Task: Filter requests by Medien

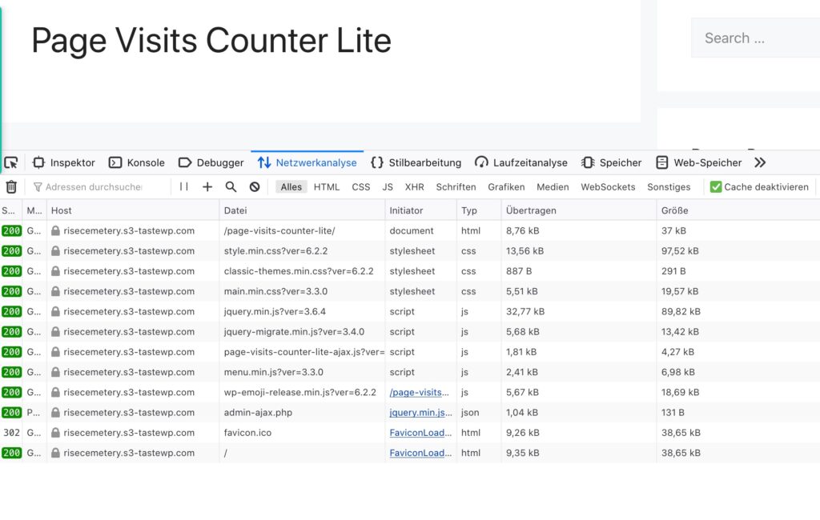Action: coord(553,186)
